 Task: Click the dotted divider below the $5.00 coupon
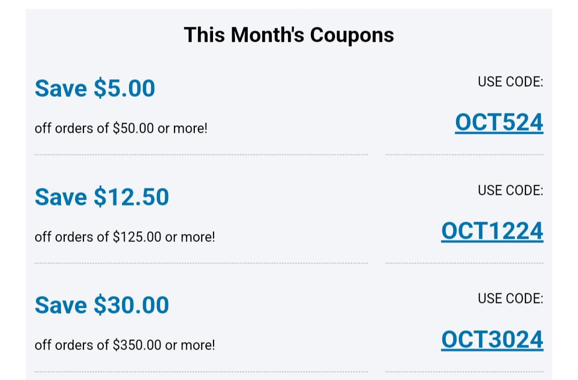pyautogui.click(x=201, y=155)
